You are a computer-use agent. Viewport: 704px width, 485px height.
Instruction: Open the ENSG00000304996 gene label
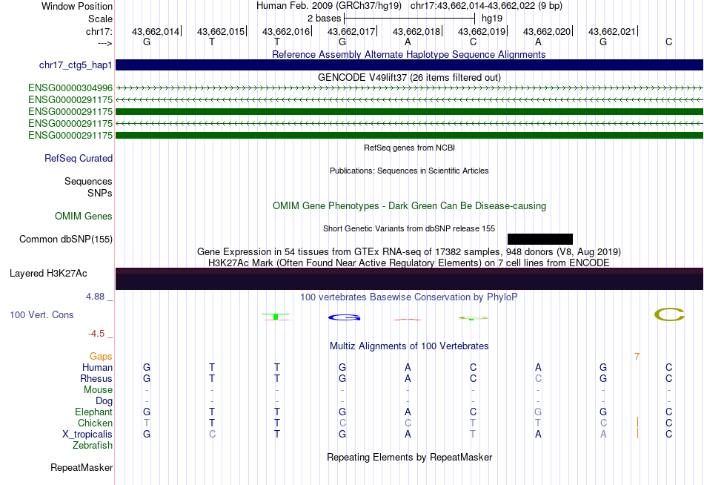70,88
